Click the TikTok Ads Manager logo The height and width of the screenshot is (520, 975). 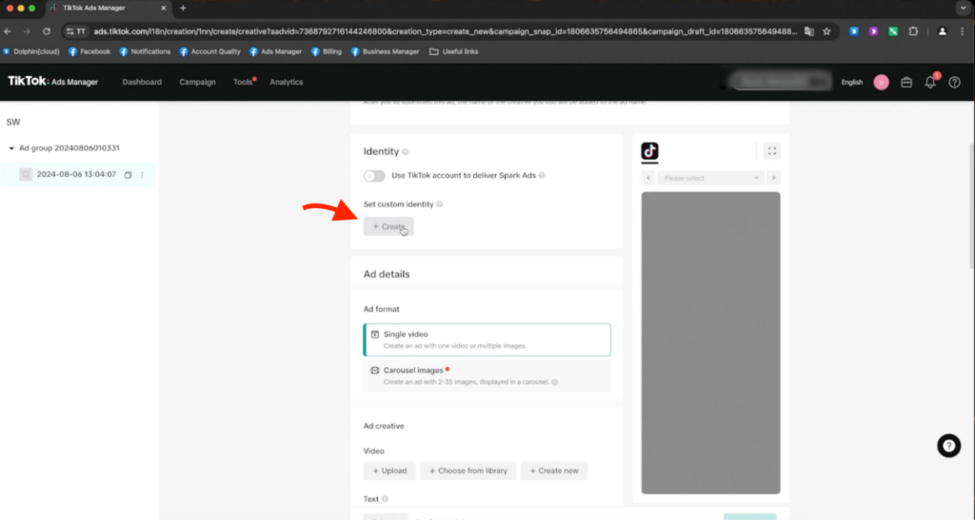53,82
